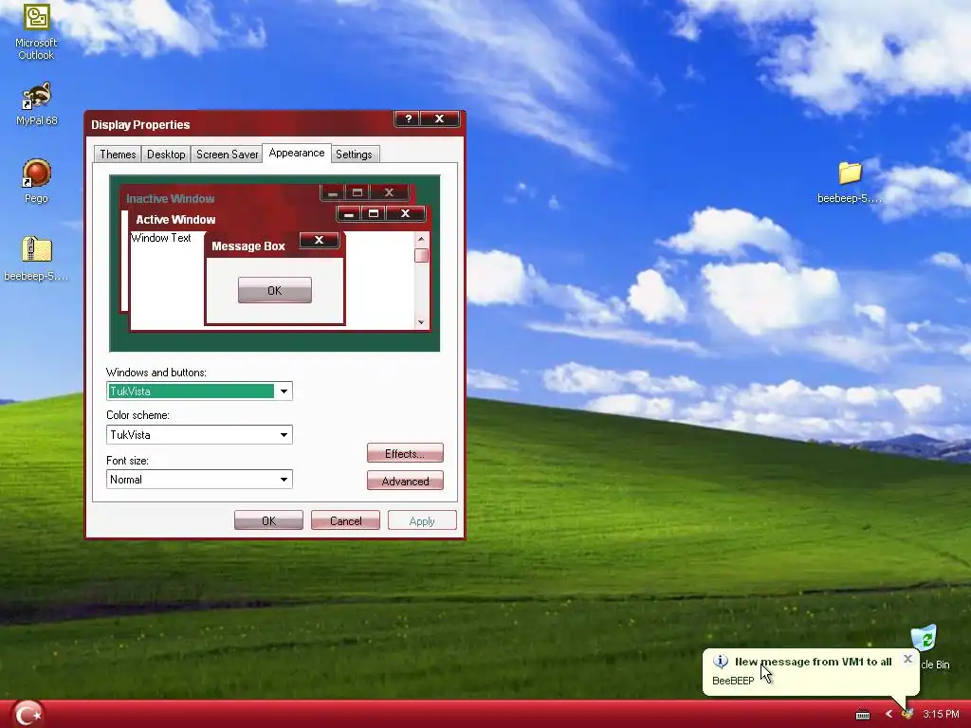This screenshot has height=728, width=971.
Task: Expand hidden tray icons with the arrow
Action: coord(889,715)
